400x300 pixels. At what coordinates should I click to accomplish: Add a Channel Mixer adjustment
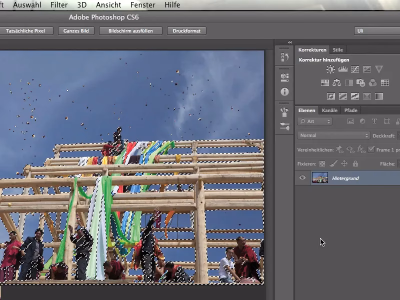click(372, 82)
